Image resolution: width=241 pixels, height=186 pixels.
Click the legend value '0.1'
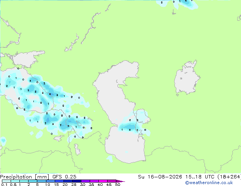4,184
